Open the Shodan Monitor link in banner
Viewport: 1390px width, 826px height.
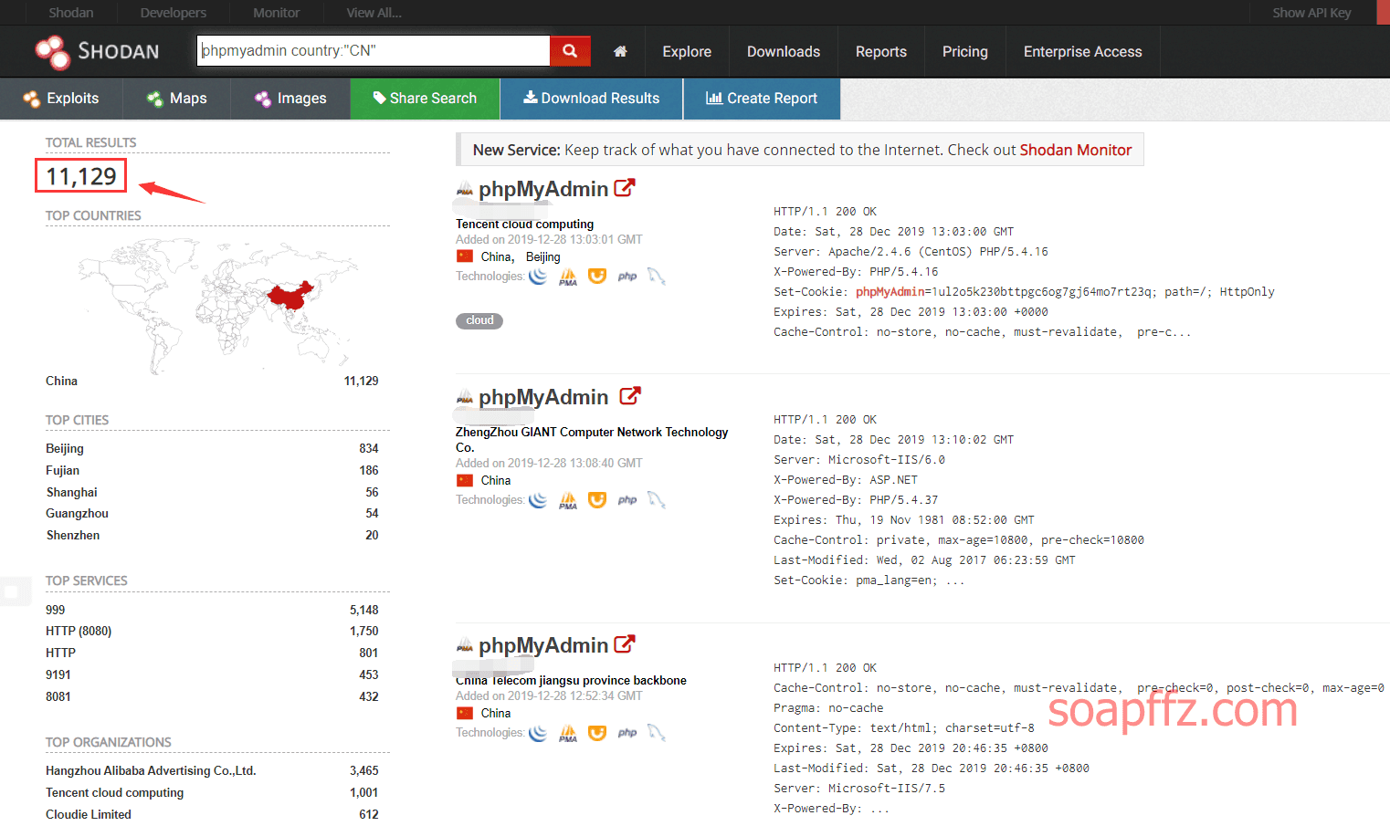(1076, 150)
